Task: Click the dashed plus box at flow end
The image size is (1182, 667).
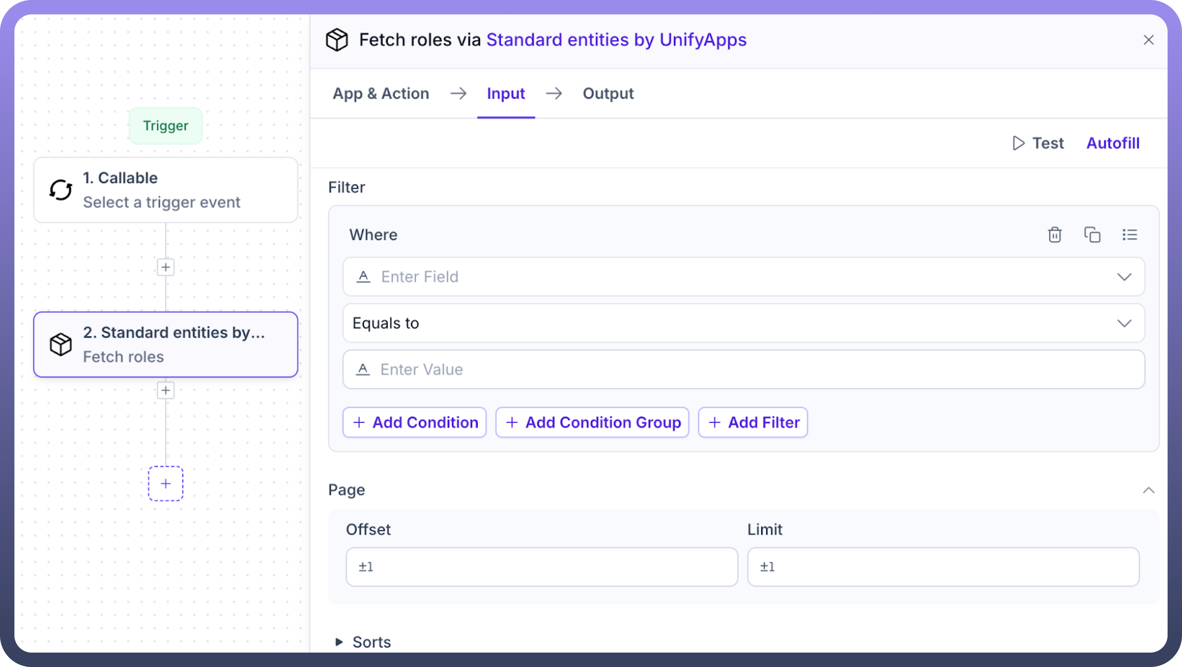Action: click(166, 484)
